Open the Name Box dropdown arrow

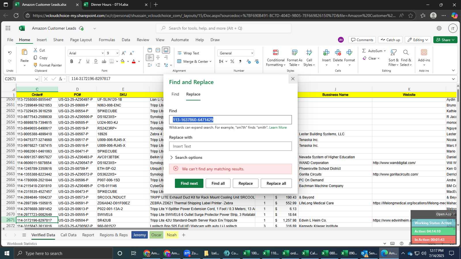[x=37, y=79]
